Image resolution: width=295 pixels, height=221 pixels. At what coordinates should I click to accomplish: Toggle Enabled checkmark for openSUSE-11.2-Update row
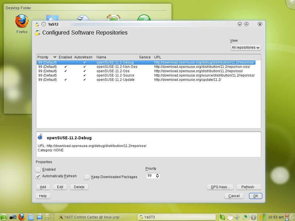pyautogui.click(x=65, y=80)
